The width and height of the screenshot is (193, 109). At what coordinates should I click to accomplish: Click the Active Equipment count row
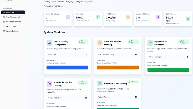(168, 57)
